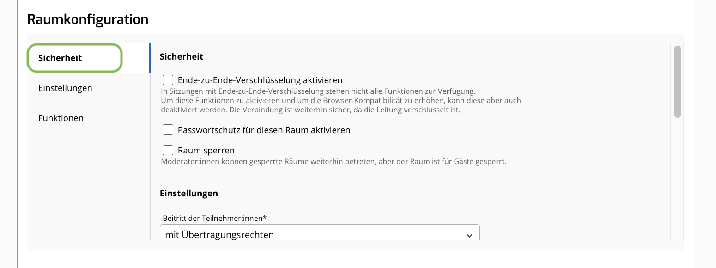Click the Moderator:innen hint text
This screenshot has width=716, height=268.
coord(334,162)
